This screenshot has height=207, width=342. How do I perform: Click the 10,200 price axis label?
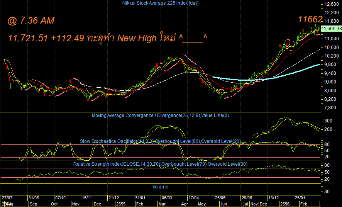point(332,56)
